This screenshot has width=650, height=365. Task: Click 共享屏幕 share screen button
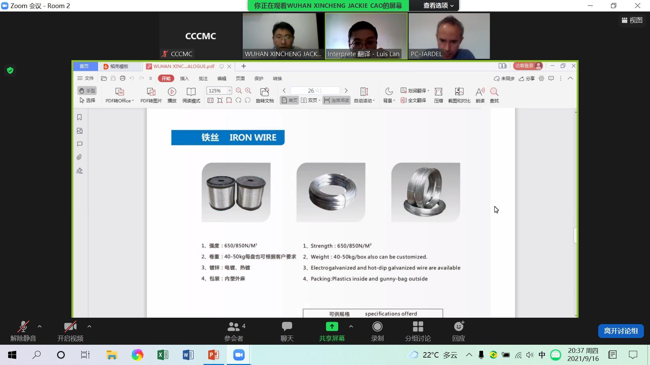tap(332, 332)
